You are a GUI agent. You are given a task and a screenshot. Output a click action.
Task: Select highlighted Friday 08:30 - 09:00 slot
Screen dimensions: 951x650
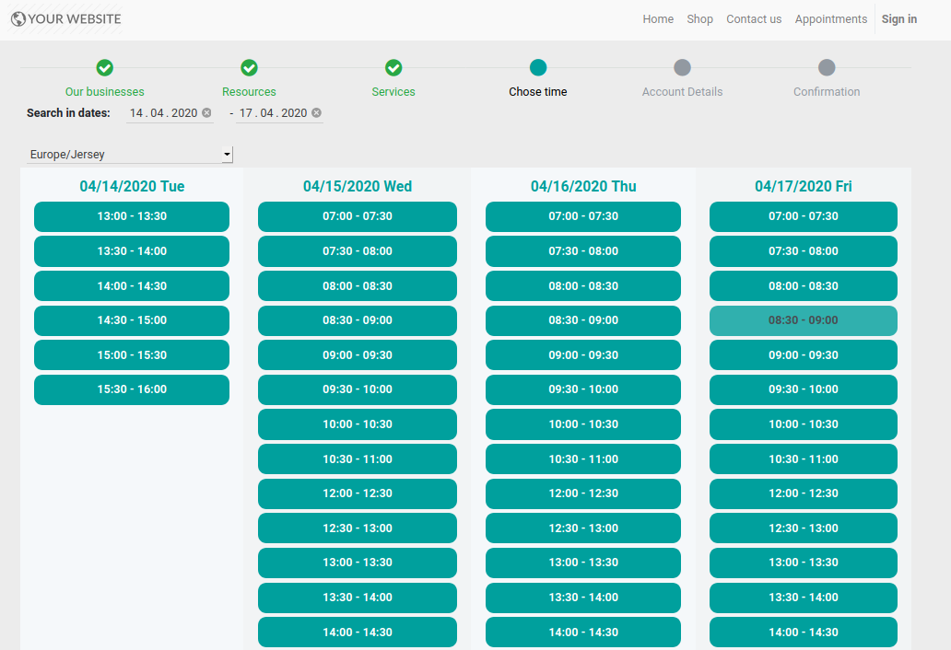tap(803, 320)
